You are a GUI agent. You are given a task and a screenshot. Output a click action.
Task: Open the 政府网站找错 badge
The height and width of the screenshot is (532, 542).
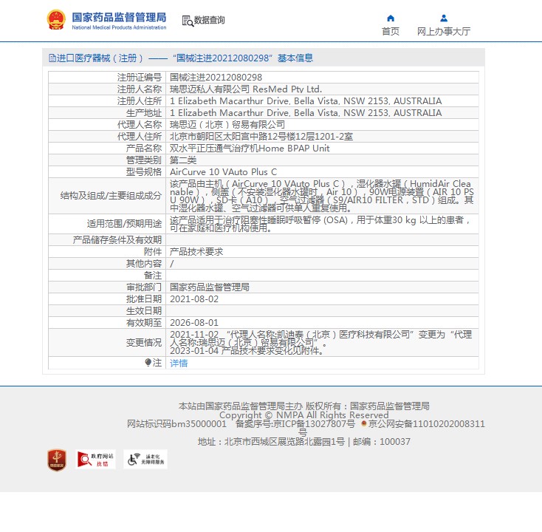[95, 460]
